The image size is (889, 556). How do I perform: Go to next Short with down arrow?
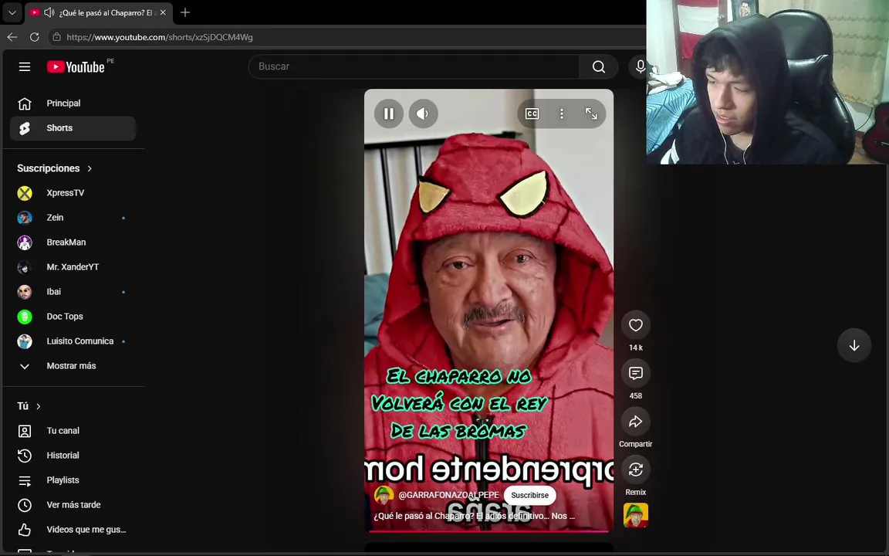(x=854, y=345)
